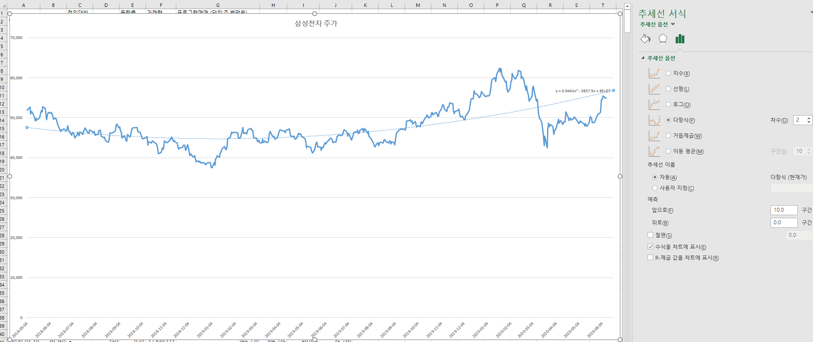Click the vertical scrollbar up arrow
This screenshot has width=813, height=342.
click(x=627, y=6)
